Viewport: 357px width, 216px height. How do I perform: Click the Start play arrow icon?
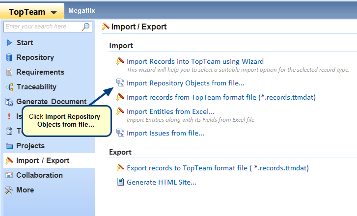click(x=9, y=43)
